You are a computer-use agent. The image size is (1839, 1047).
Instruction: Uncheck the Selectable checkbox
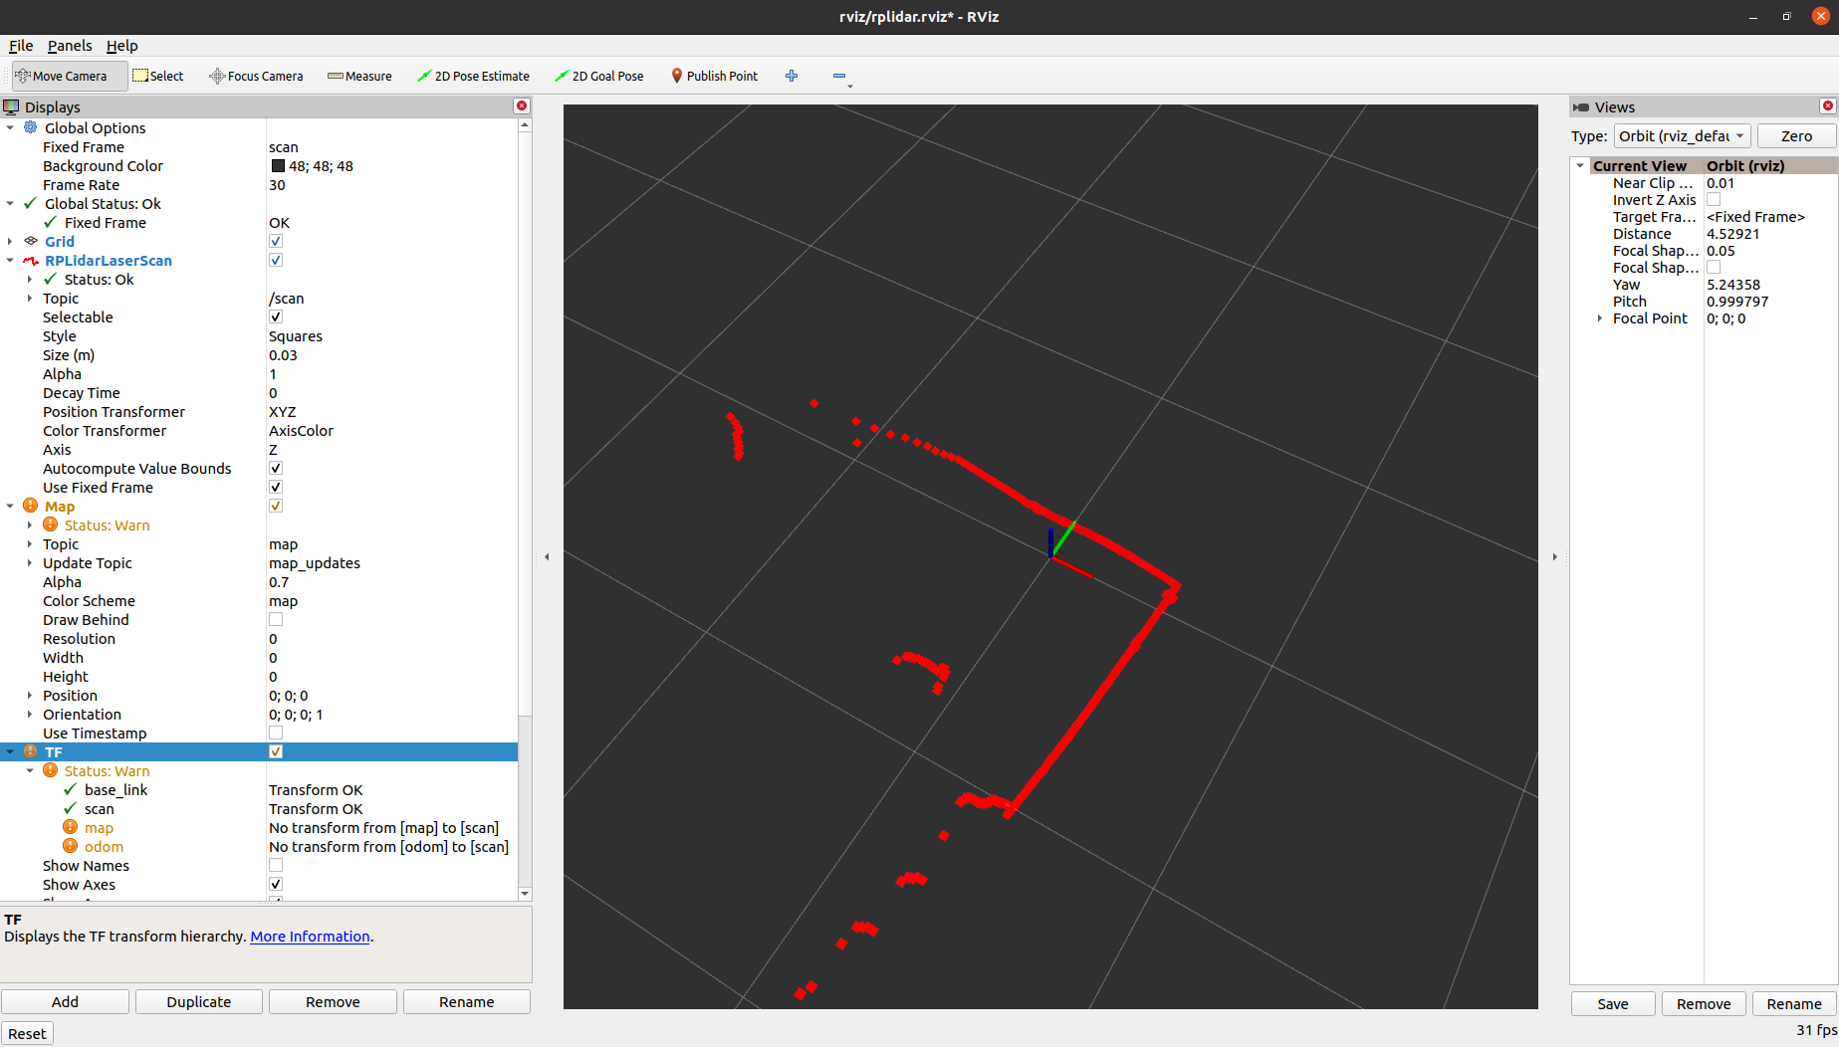click(276, 316)
